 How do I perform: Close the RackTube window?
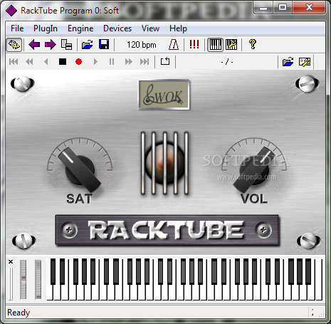point(309,8)
